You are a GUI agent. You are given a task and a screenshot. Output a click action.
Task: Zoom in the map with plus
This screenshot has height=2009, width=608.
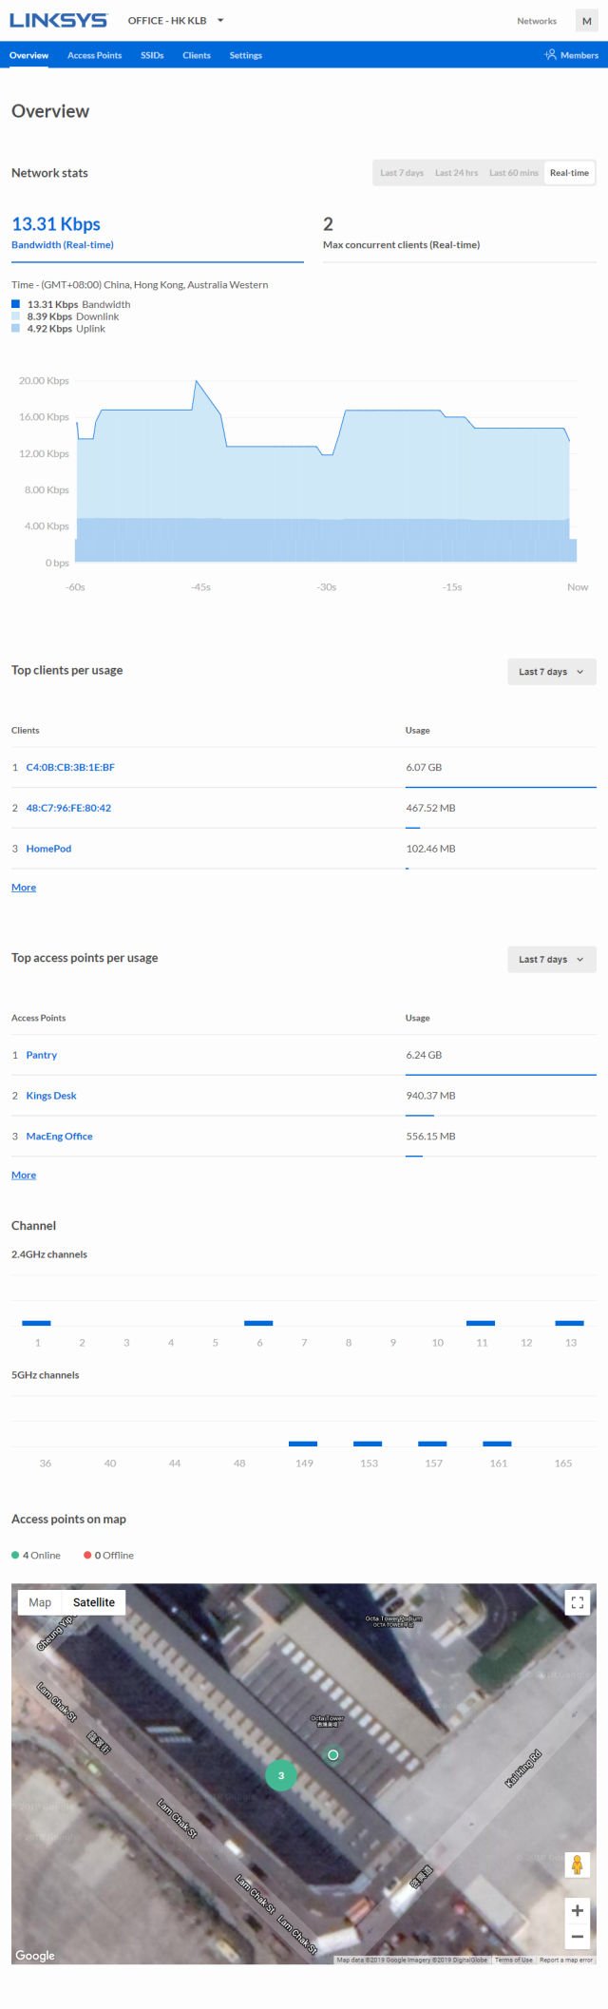point(577,1910)
